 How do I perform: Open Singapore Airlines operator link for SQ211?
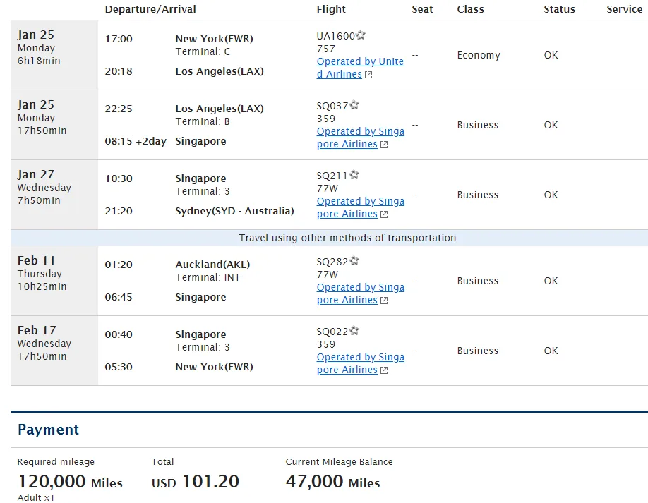(x=360, y=201)
